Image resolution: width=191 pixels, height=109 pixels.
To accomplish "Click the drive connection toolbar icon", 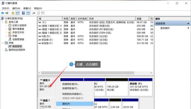I will tap(34, 13).
